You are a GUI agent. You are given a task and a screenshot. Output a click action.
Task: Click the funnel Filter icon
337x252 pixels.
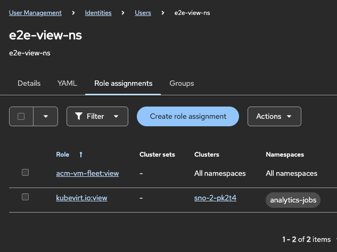pos(79,116)
